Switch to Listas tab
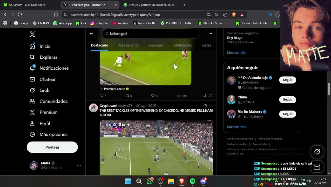Image resolution: width=331 pixels, height=187 pixels. (x=207, y=45)
